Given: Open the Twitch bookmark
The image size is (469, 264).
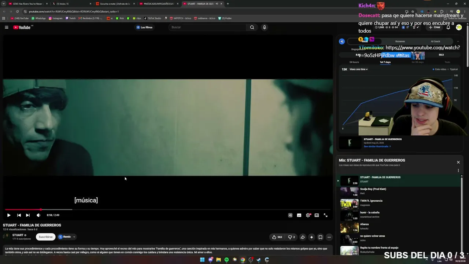Looking at the screenshot, I should (x=70, y=18).
